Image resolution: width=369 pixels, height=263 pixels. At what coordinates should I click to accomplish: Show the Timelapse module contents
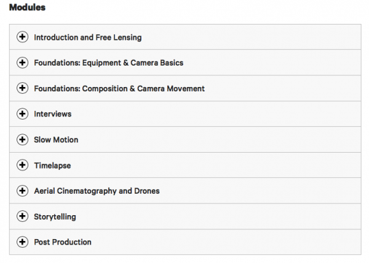(x=52, y=166)
